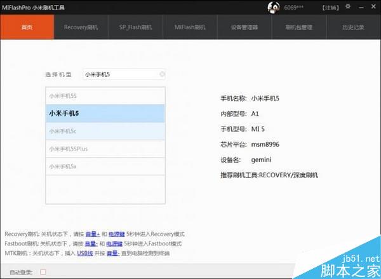Click 电源键 link in Recovery line
381x279 pixels.
click(x=117, y=234)
